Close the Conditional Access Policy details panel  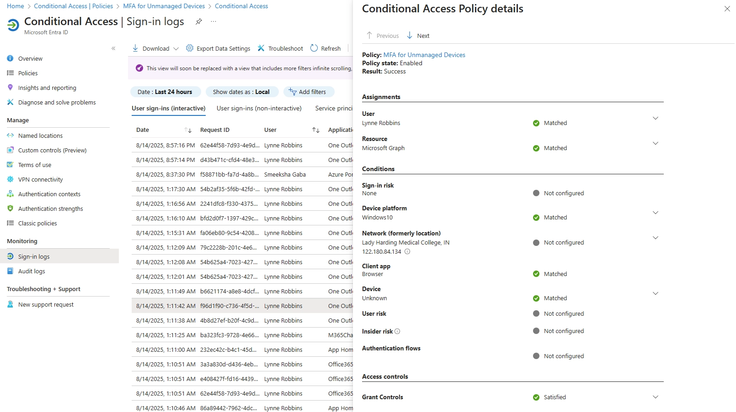click(727, 9)
